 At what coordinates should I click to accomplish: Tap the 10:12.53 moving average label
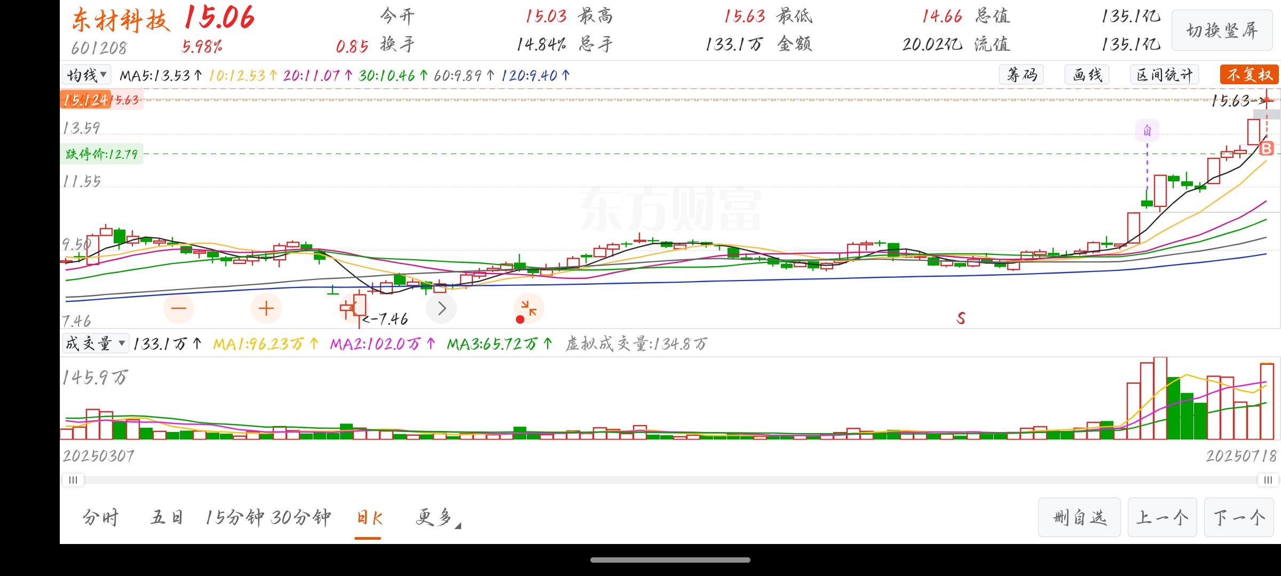pyautogui.click(x=243, y=75)
